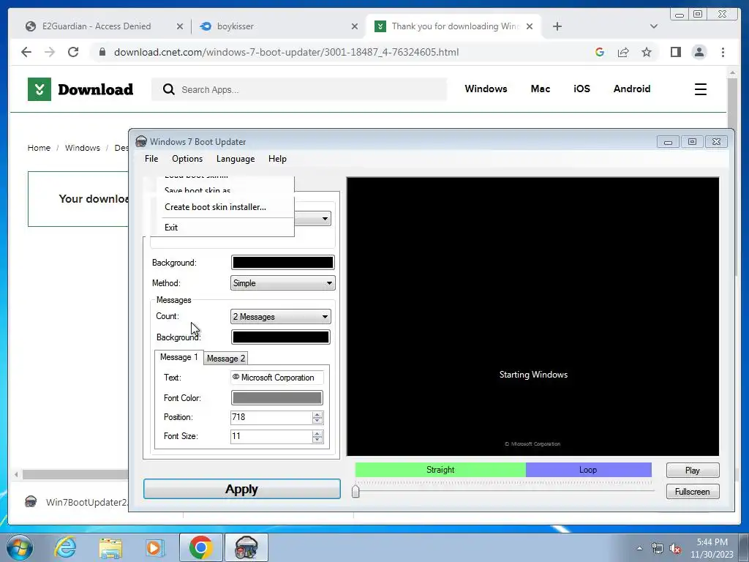Viewport: 749px width, 562px height.
Task: Open the File menu in Boot Updater
Action: 151,159
